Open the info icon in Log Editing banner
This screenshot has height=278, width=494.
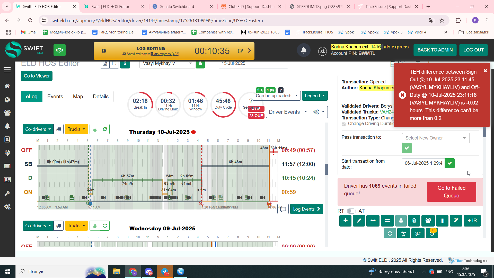click(104, 51)
